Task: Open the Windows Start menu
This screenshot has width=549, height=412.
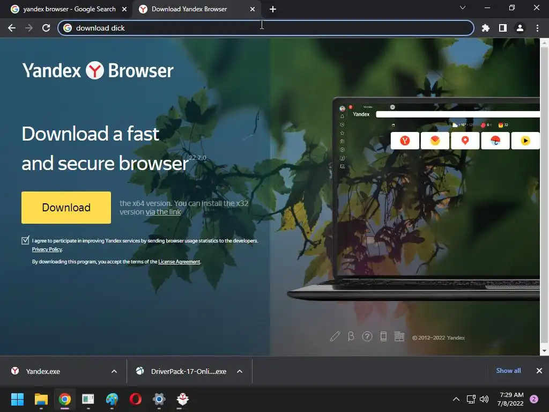Action: coord(17,399)
